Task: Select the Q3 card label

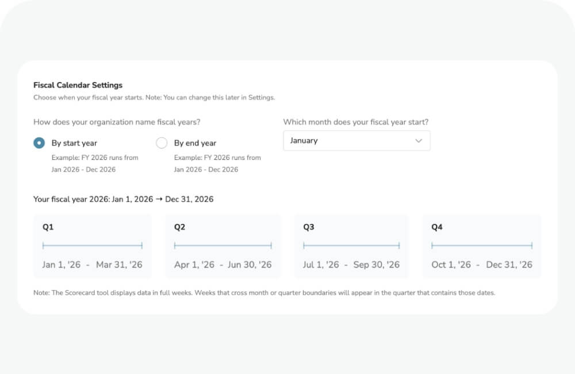Action: point(308,227)
